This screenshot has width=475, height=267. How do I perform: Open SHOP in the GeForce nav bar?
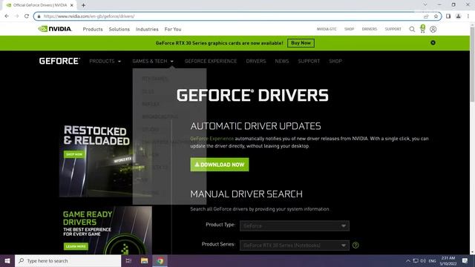coord(335,61)
